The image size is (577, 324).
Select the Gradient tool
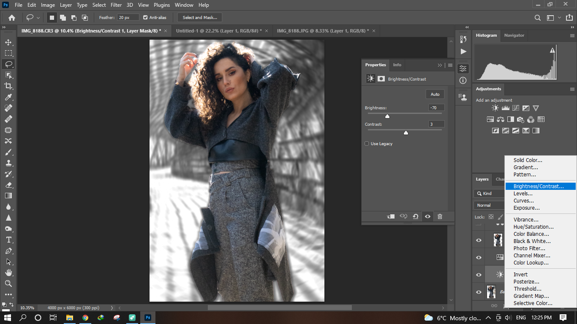(x=8, y=196)
